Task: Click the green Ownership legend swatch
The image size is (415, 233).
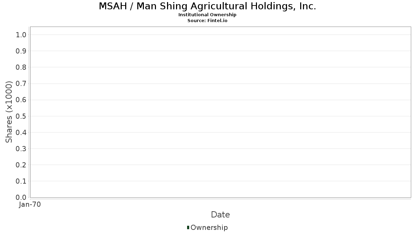Action: tap(188, 227)
